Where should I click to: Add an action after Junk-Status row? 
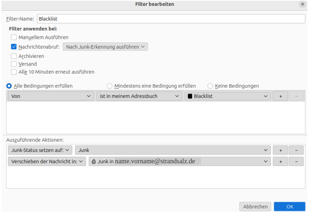(x=281, y=150)
